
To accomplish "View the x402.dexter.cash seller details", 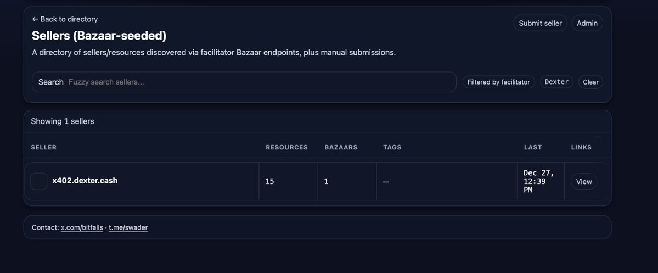I will [584, 181].
